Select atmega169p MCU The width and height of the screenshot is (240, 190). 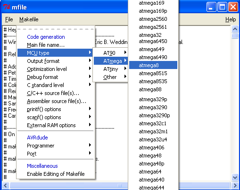153,11
